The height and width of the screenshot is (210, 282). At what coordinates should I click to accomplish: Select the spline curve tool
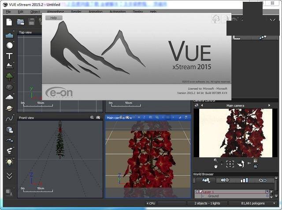click(9, 118)
